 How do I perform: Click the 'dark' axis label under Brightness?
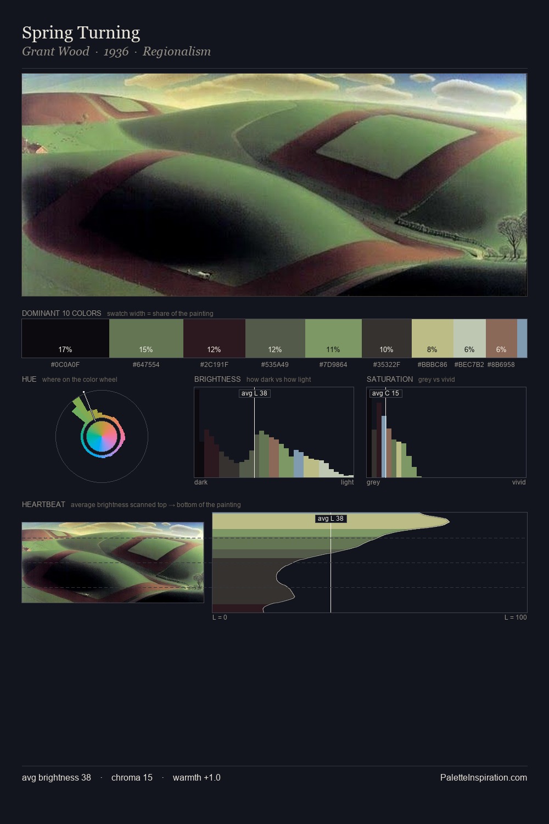click(x=201, y=482)
